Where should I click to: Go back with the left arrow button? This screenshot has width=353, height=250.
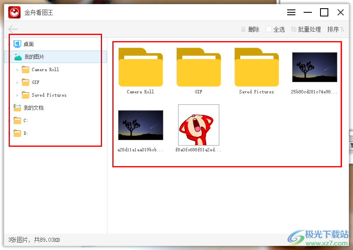(x=13, y=29)
